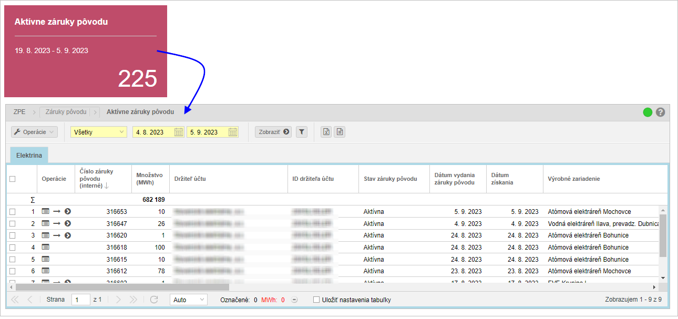Open detail icon for guarantee 316615
The width and height of the screenshot is (678, 319).
(x=46, y=259)
